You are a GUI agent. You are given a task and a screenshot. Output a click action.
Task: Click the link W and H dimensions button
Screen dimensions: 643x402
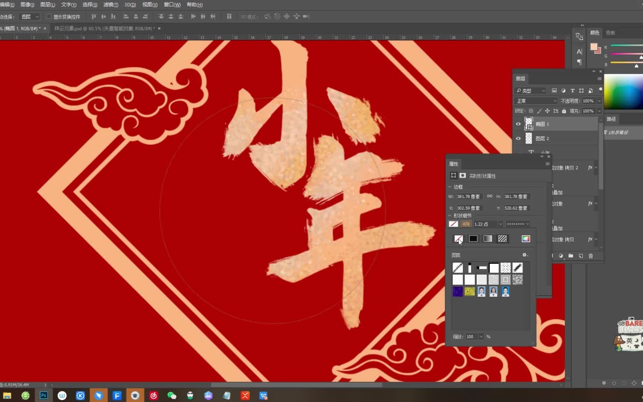click(x=490, y=196)
